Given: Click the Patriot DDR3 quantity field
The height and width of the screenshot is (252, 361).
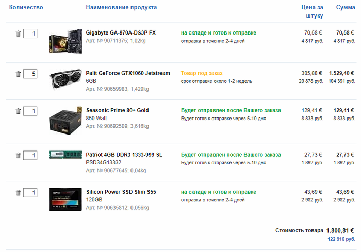Looking at the screenshot, I should pos(30,155).
